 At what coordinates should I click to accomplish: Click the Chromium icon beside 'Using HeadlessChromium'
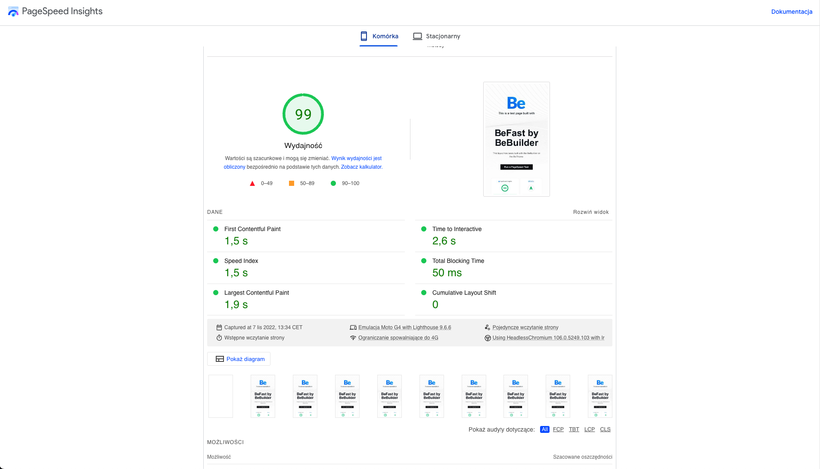point(488,338)
